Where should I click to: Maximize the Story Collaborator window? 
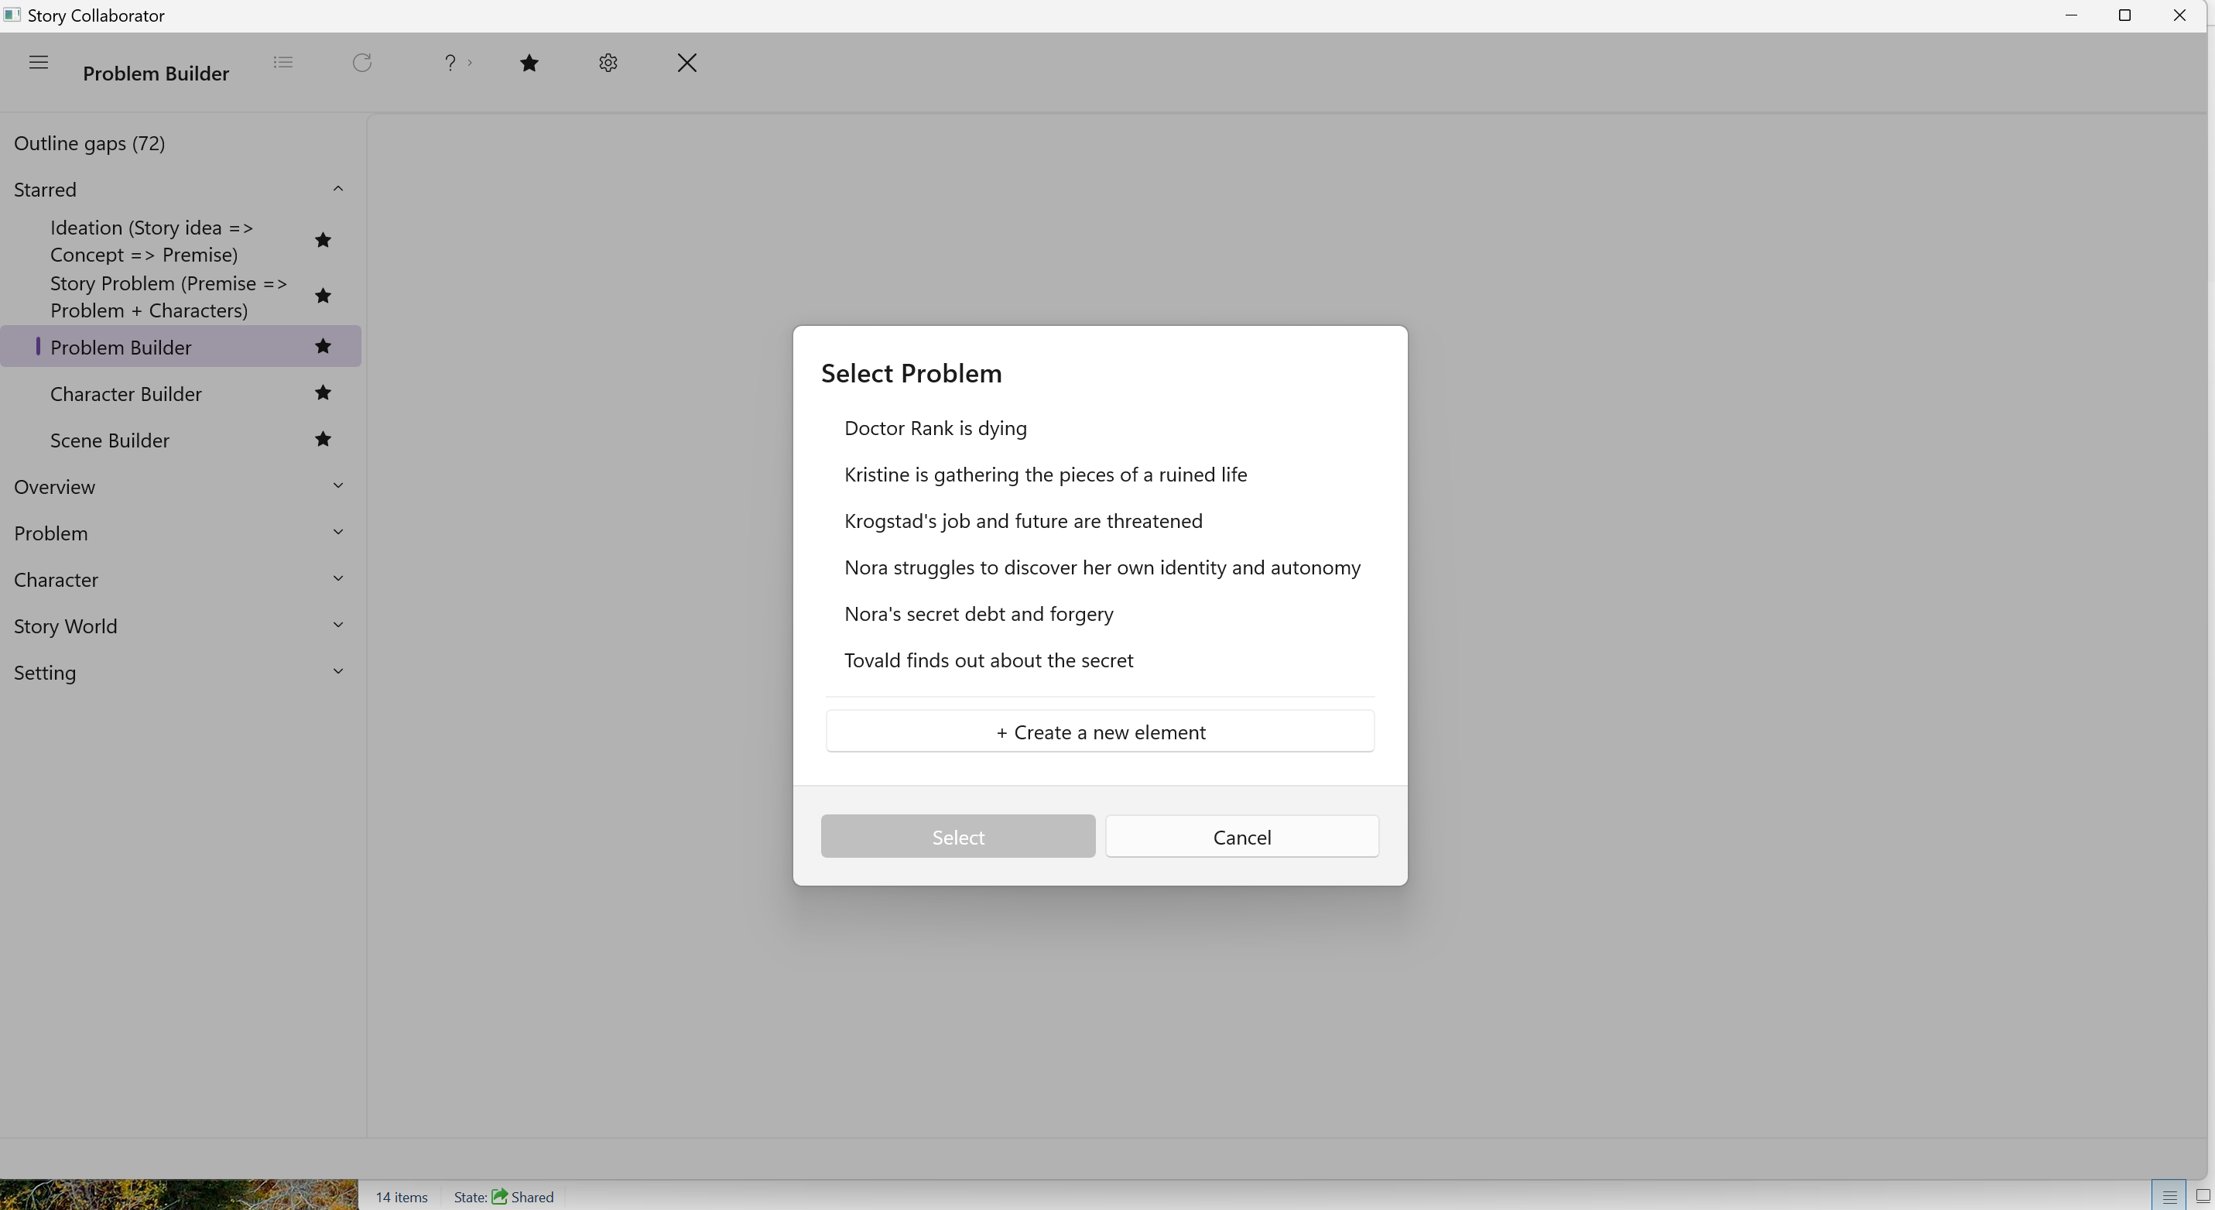pyautogui.click(x=2124, y=15)
